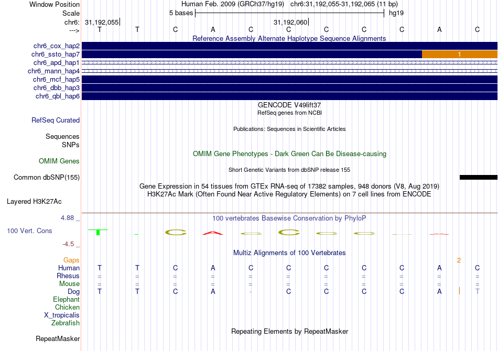Select the Common dbSNP(155) label
Image resolution: width=498 pixels, height=351 pixels.
tap(47, 178)
